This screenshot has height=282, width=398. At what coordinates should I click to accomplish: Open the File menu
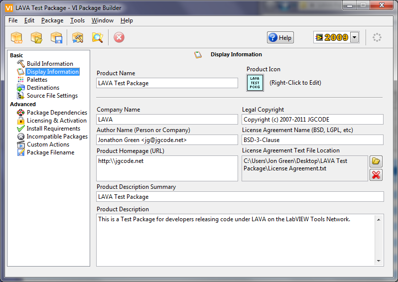coord(13,20)
